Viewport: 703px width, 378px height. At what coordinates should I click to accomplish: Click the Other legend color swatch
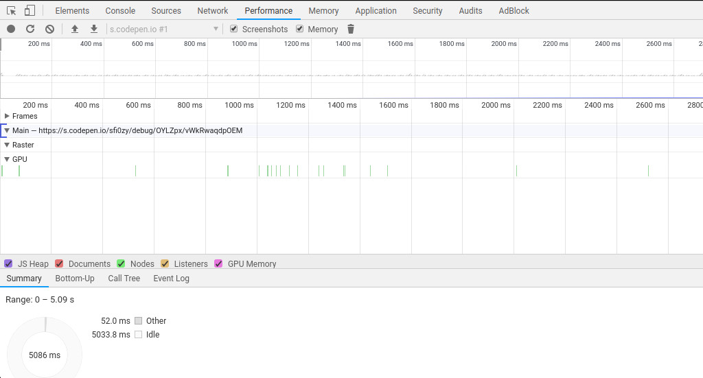[138, 320]
